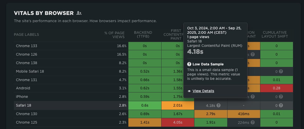304x129 pixels.
Task: Click the Low Data Sample question icon in tooltip
Action: click(189, 64)
